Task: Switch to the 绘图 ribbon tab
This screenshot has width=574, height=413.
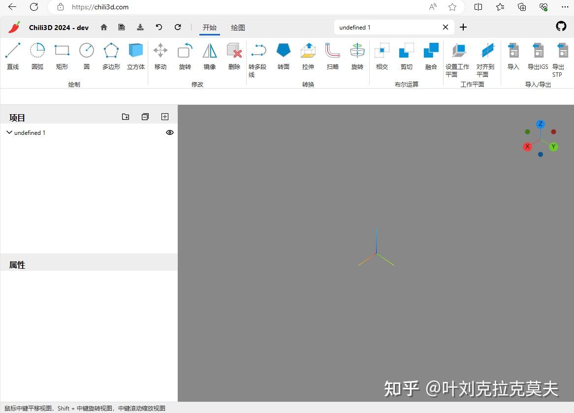Action: coord(238,28)
